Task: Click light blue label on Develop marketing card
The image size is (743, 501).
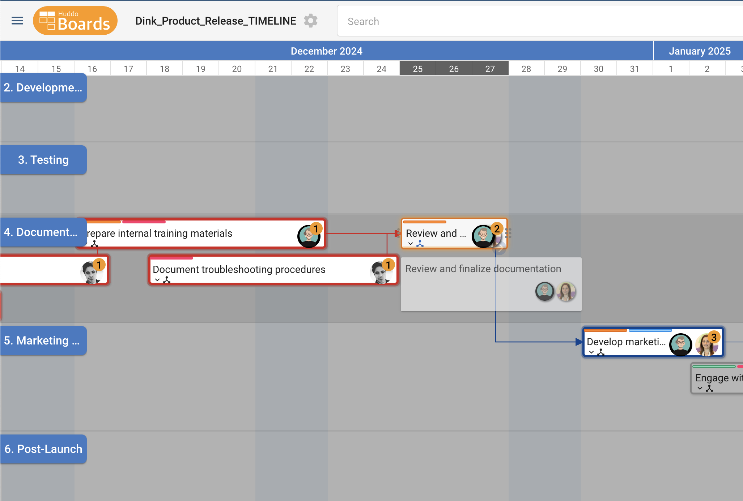Action: (650, 330)
